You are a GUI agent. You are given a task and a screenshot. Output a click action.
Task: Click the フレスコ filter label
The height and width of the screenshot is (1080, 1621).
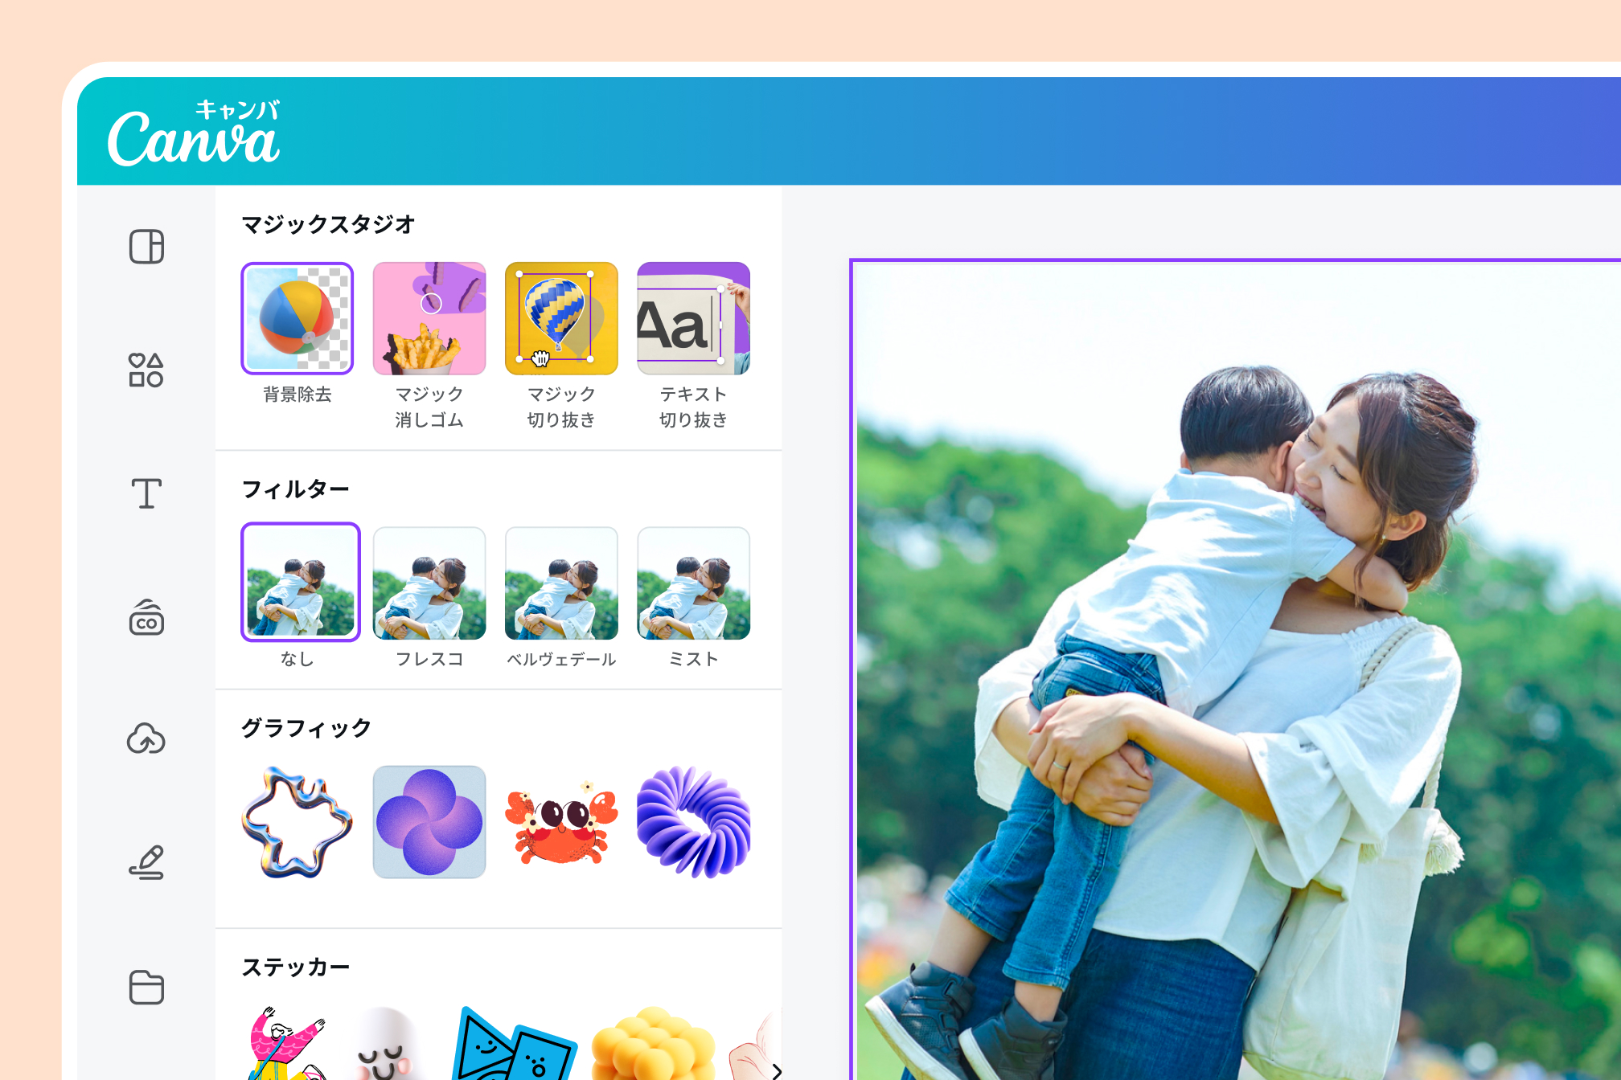coord(429,659)
